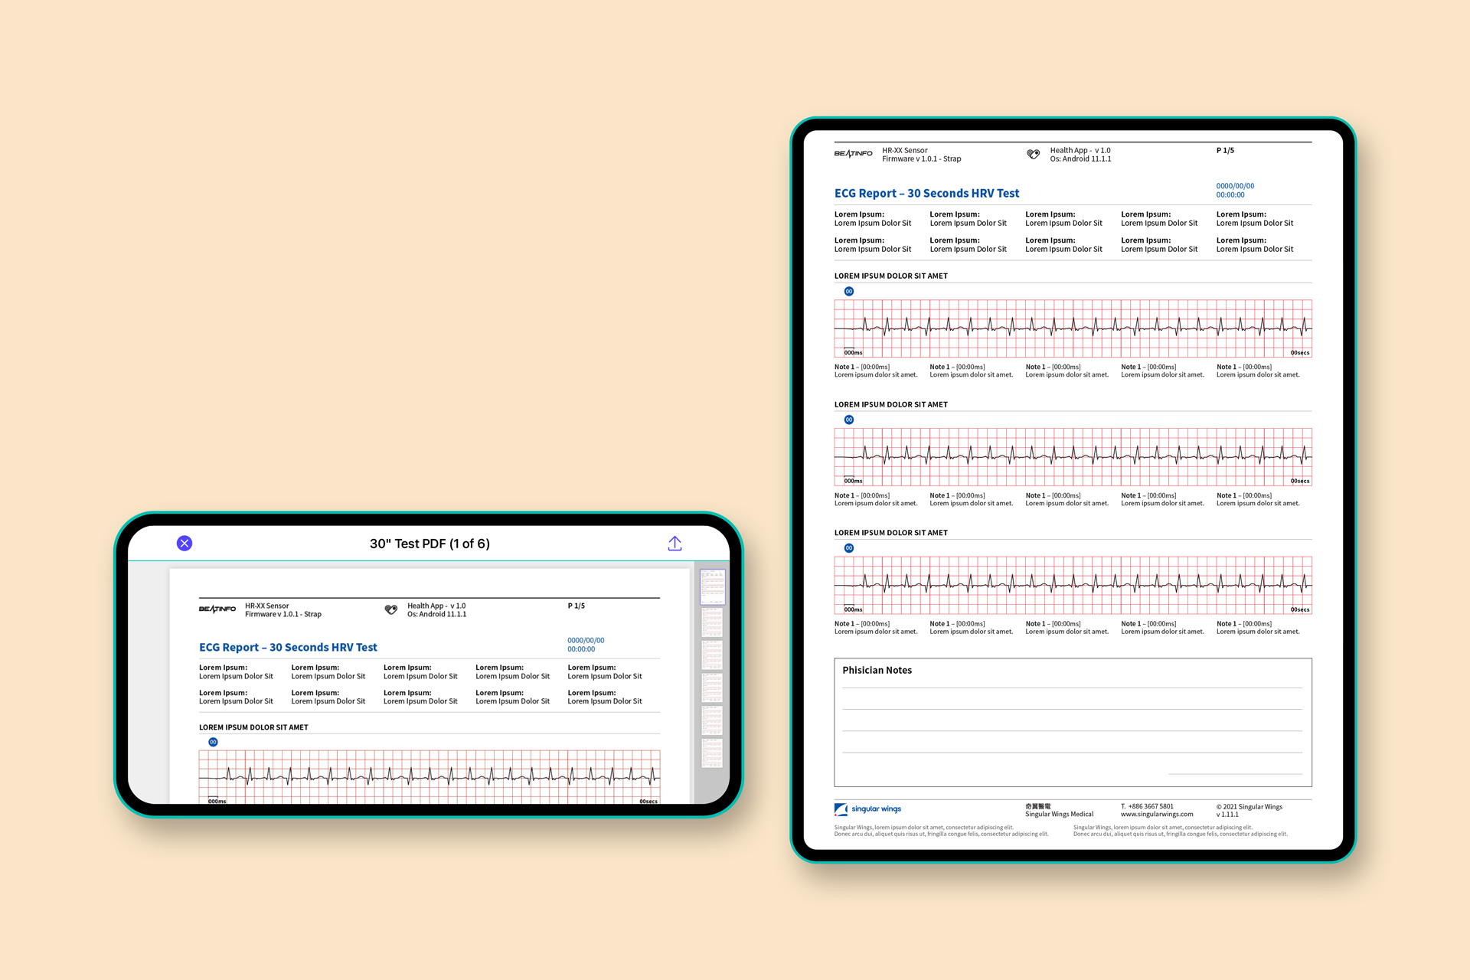1470x980 pixels.
Task: Click 'Singular Wings Medical' in tablet footer
Action: click(1059, 814)
